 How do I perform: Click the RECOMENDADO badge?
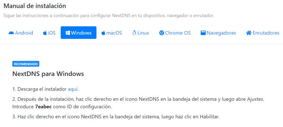point(26,64)
